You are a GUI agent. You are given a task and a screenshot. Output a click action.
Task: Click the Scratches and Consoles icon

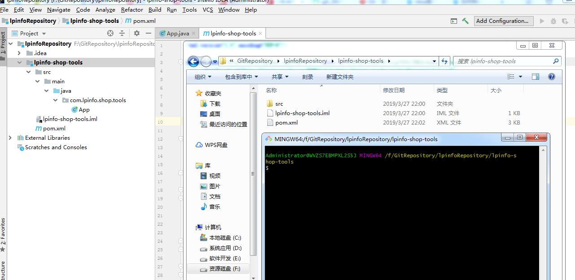[x=20, y=147]
